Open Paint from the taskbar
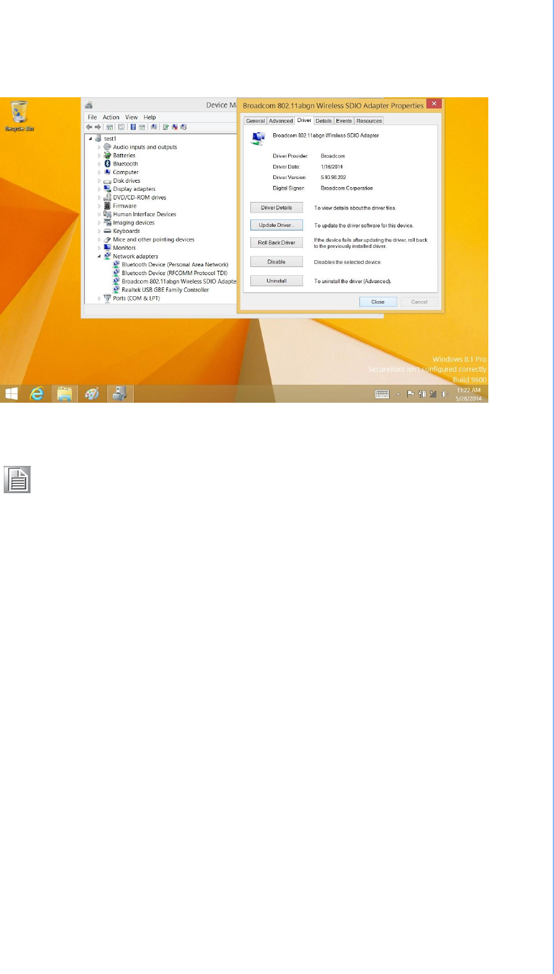This screenshot has height=974, width=554. coord(92,393)
